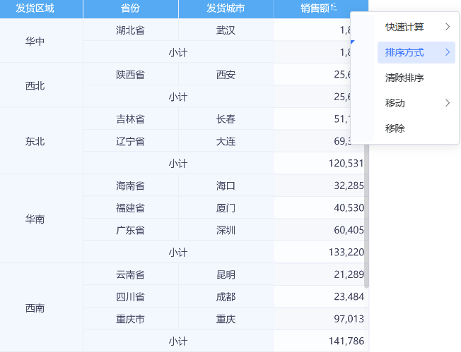Image resolution: width=461 pixels, height=352 pixels.
Task: Open the 移动 submenu
Action: point(416,103)
